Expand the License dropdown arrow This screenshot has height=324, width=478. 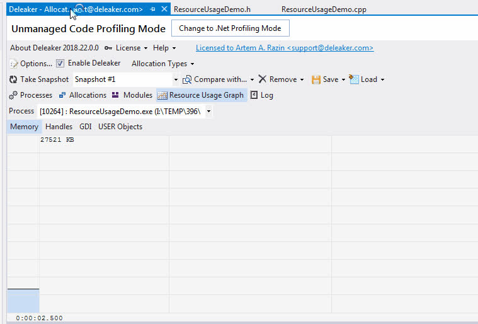pyautogui.click(x=145, y=49)
